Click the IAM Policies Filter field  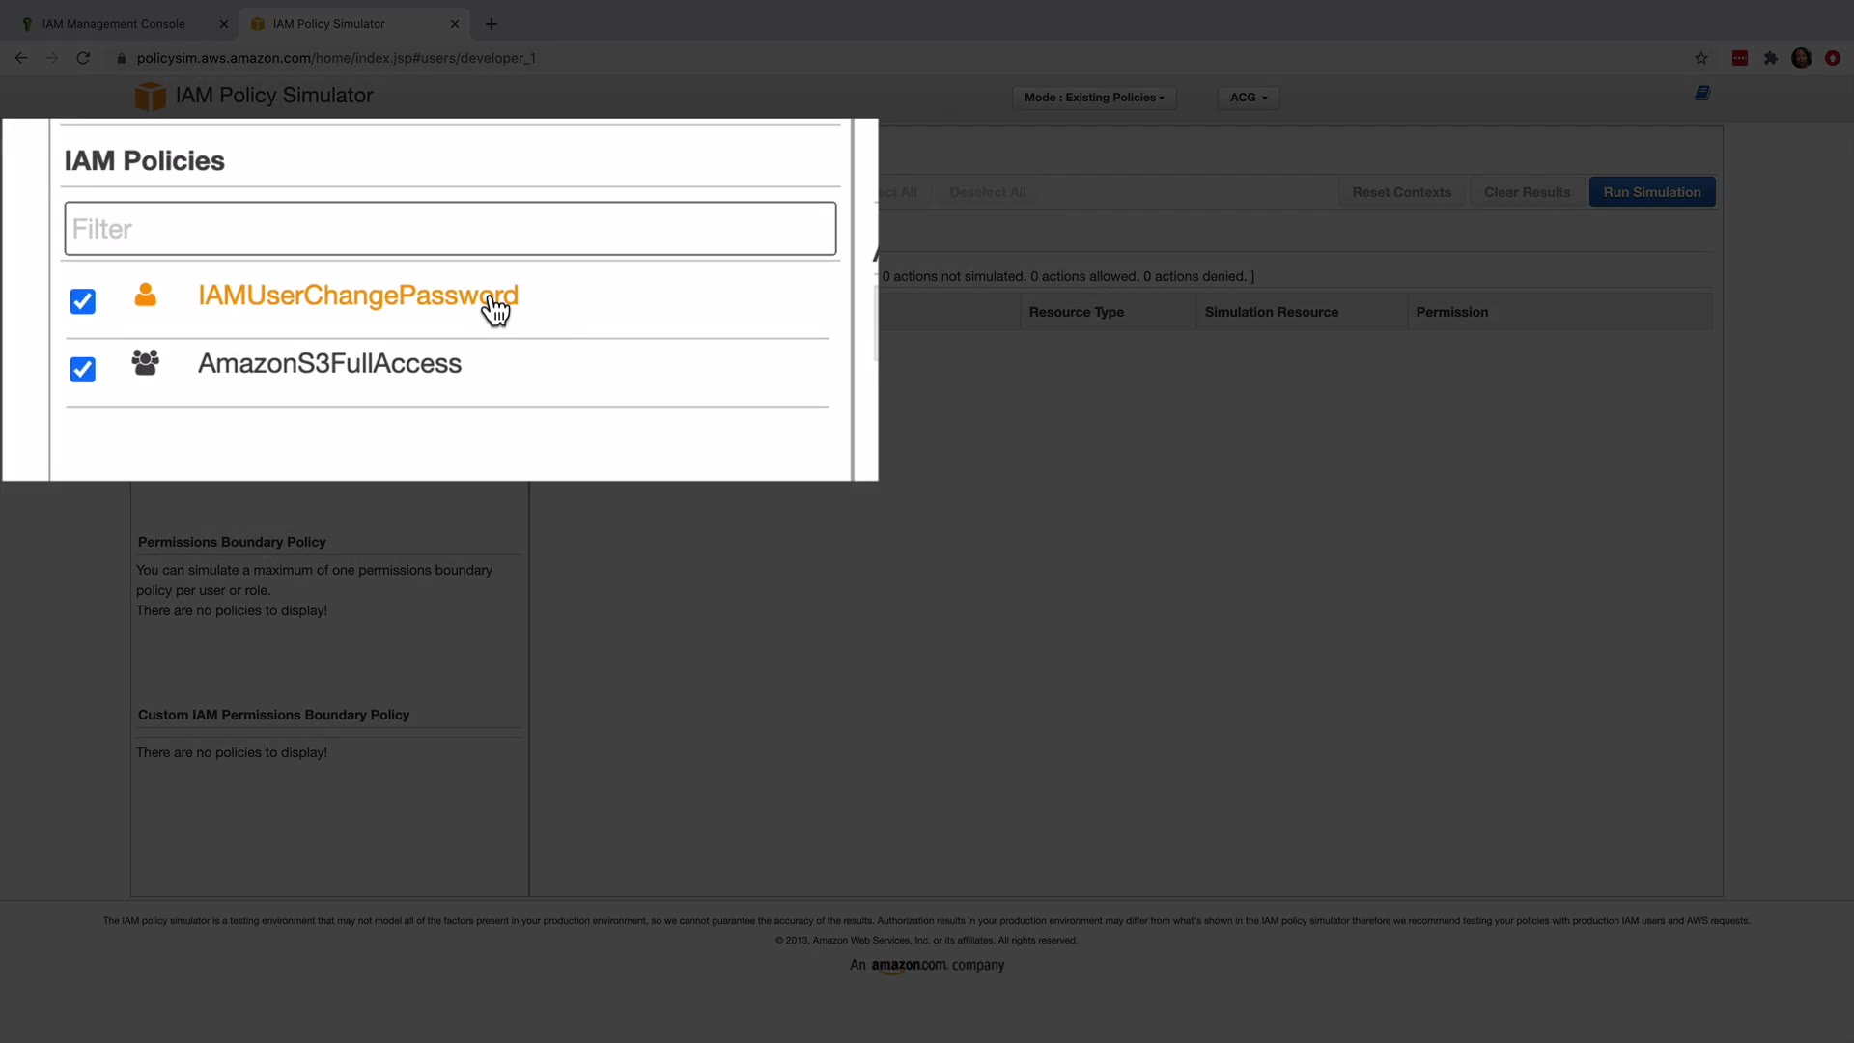pyautogui.click(x=450, y=229)
